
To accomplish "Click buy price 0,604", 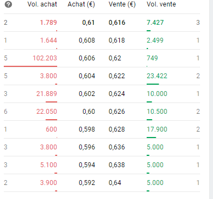I will pyautogui.click(x=87, y=76).
